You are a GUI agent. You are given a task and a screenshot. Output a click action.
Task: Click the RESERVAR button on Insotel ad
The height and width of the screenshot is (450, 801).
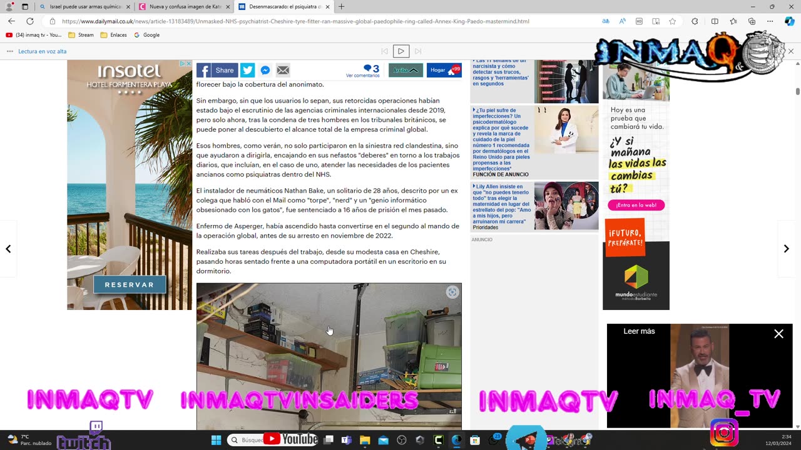[x=130, y=285]
